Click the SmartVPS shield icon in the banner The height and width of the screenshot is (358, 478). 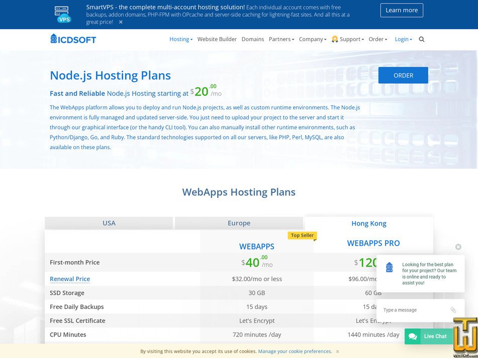[62, 14]
